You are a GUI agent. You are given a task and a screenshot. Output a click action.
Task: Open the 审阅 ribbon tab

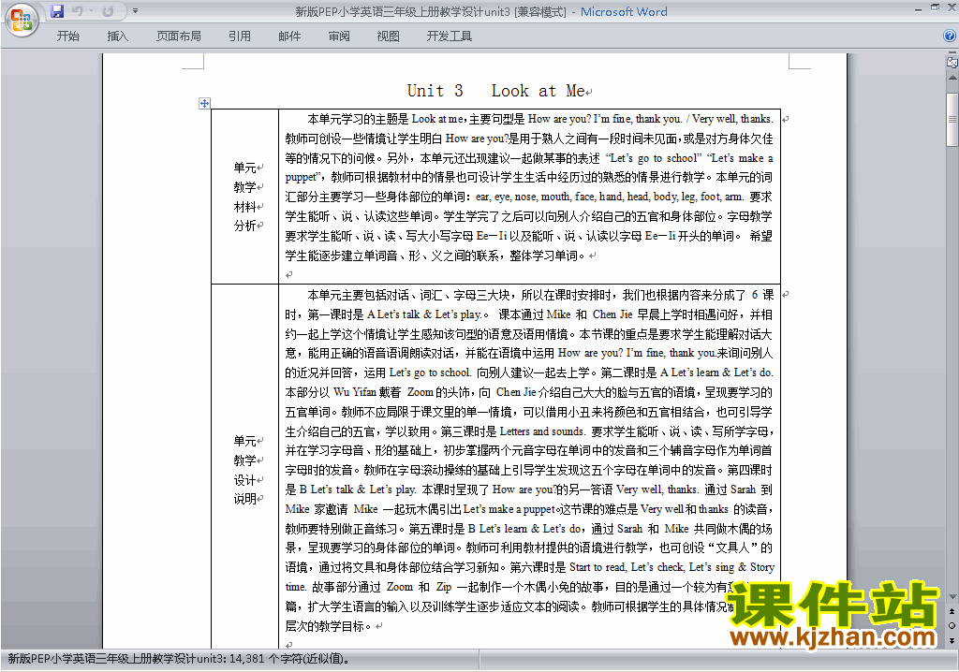(x=339, y=37)
